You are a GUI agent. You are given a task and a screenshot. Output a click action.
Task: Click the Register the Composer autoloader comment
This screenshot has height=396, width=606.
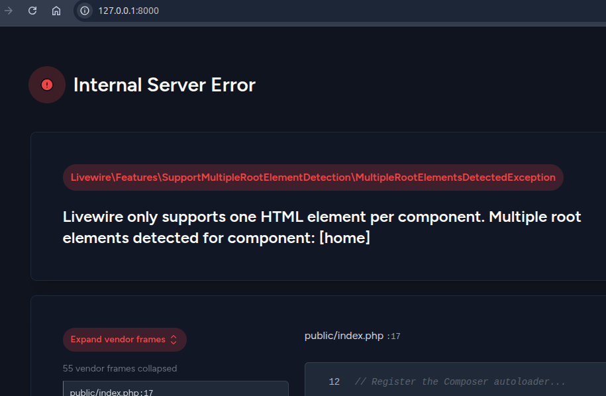coord(460,381)
